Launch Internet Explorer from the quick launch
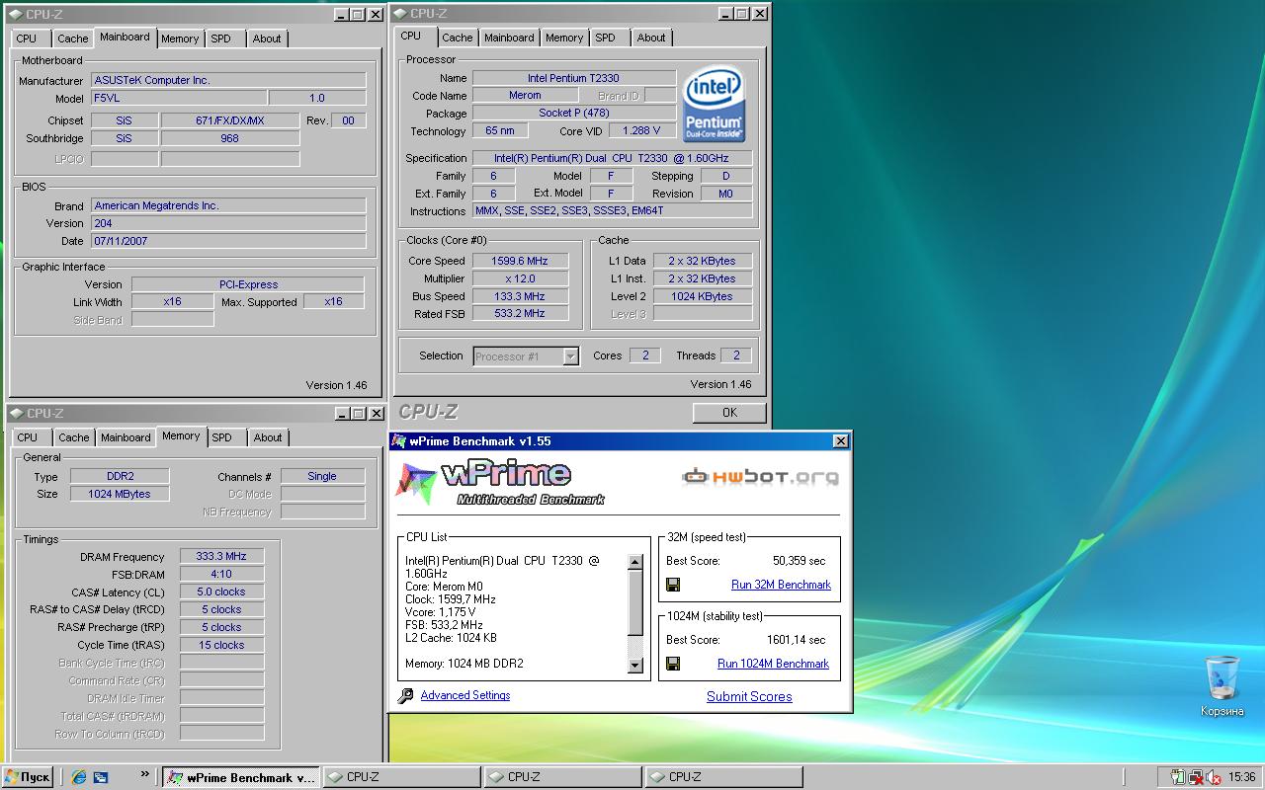 click(x=79, y=777)
